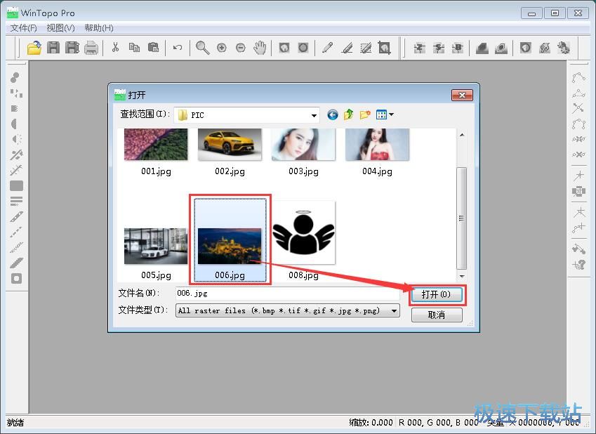Click the Paste clipboard icon
The width and height of the screenshot is (596, 434).
click(153, 48)
